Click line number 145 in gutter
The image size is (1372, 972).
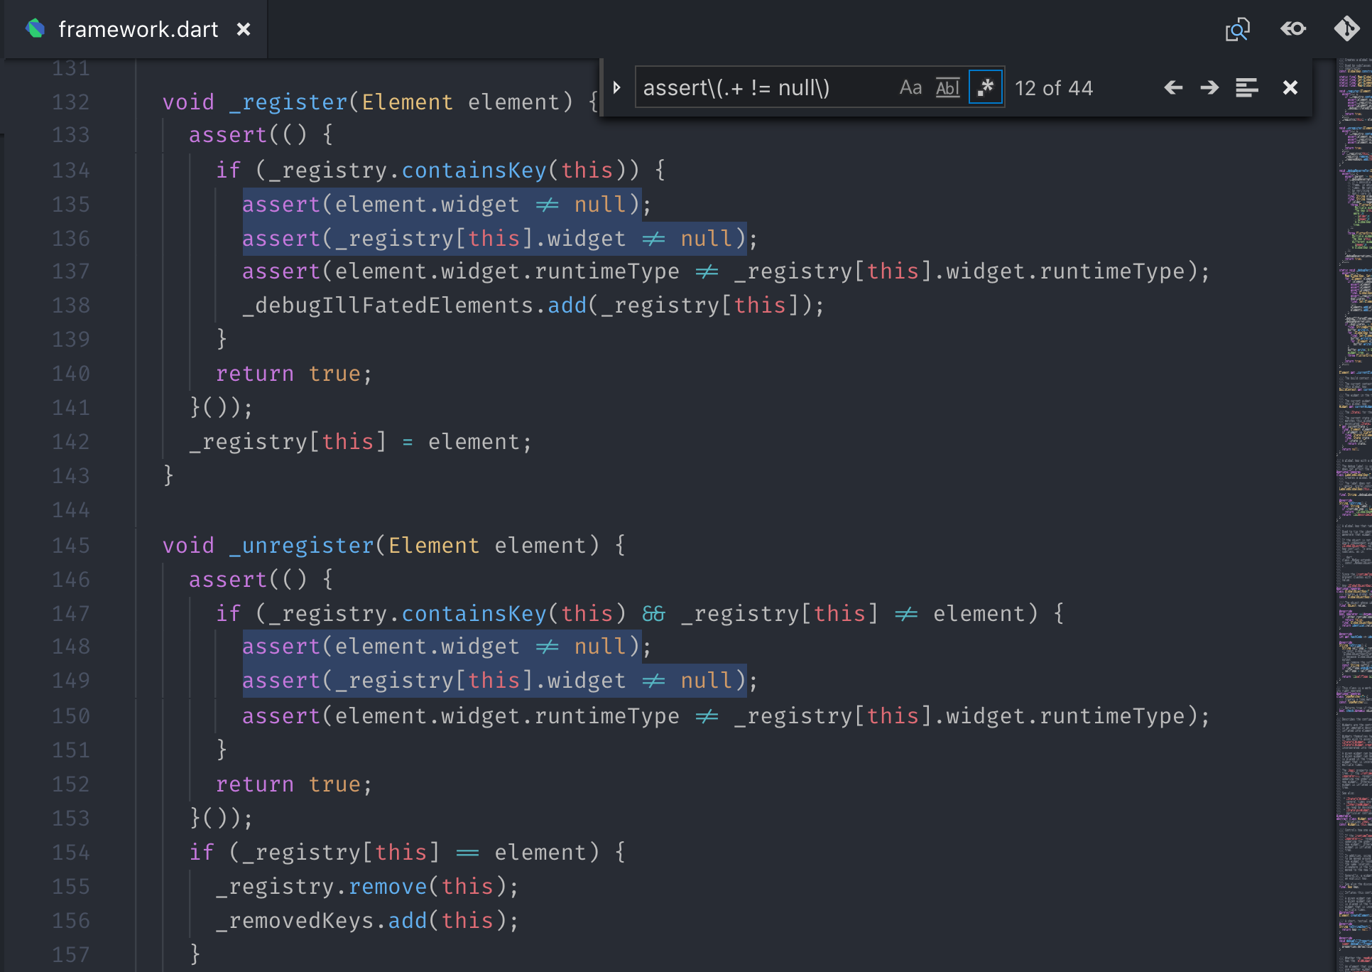[x=71, y=546]
